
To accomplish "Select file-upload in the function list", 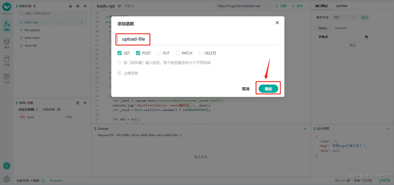I will point(52,30).
